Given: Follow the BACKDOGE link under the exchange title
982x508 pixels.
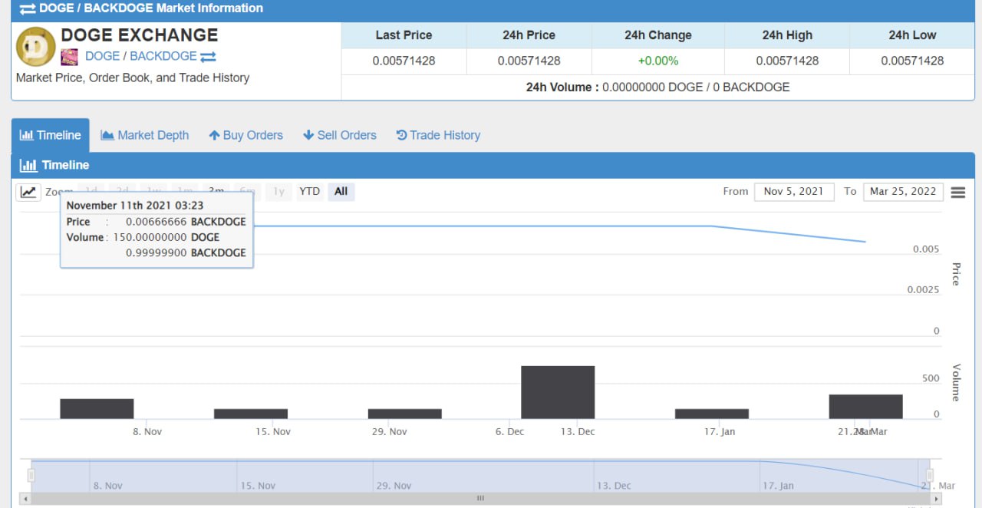Looking at the screenshot, I should 163,56.
